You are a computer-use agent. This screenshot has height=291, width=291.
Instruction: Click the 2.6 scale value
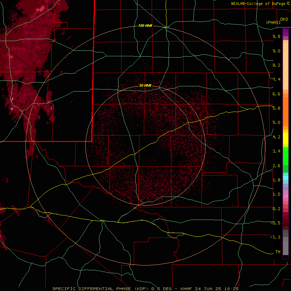tap(276, 166)
